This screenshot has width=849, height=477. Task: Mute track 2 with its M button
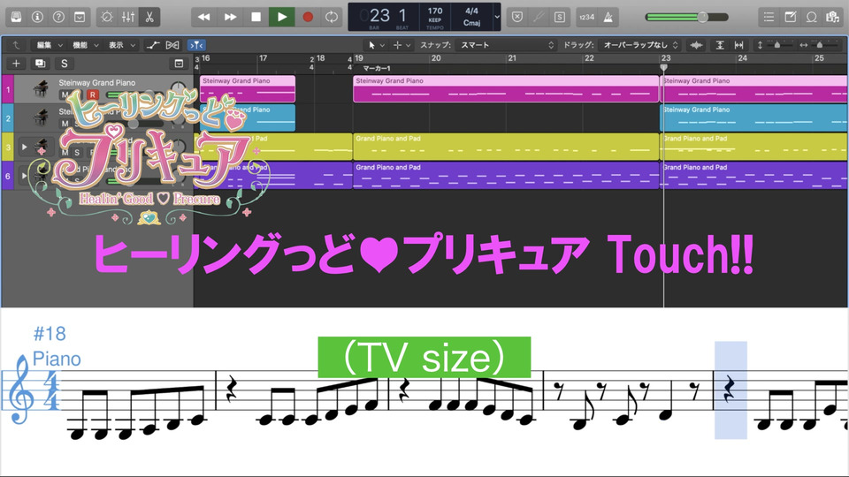(65, 124)
